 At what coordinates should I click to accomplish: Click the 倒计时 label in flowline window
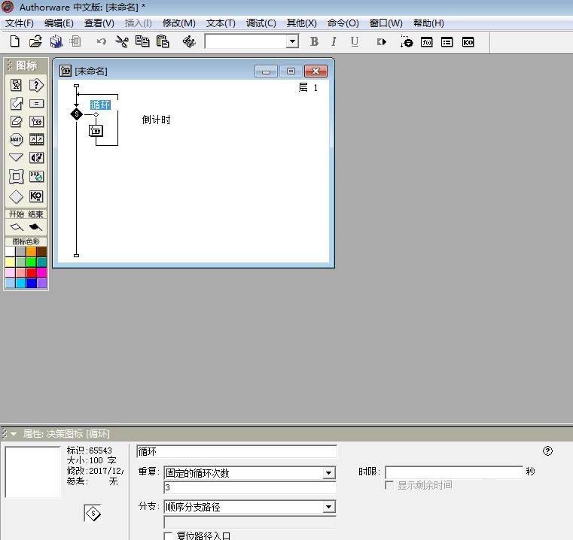(x=156, y=120)
